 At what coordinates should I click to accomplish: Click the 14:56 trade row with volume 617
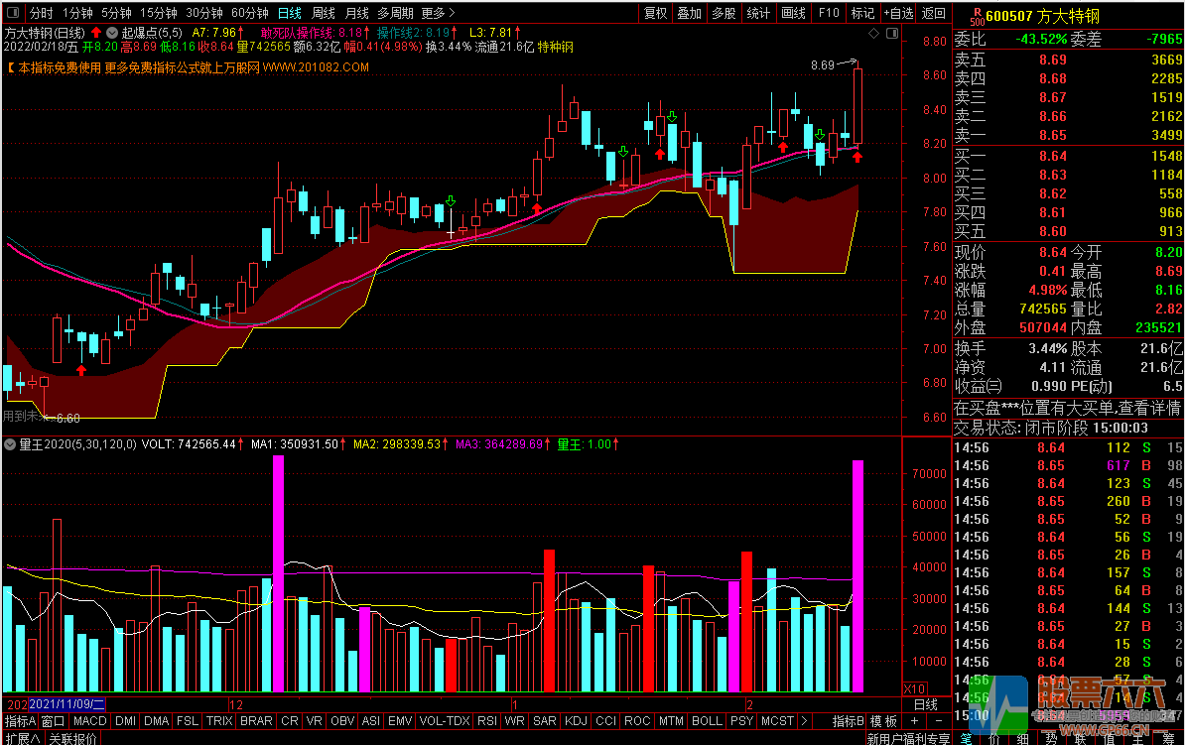(1068, 465)
